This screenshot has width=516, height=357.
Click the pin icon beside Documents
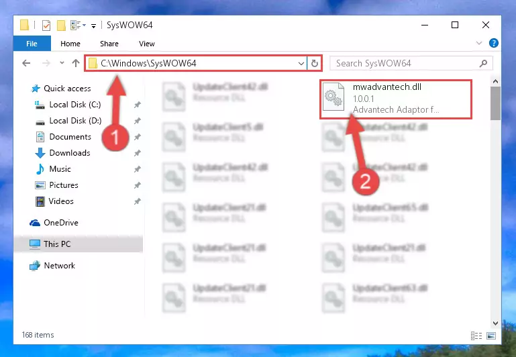(138, 137)
